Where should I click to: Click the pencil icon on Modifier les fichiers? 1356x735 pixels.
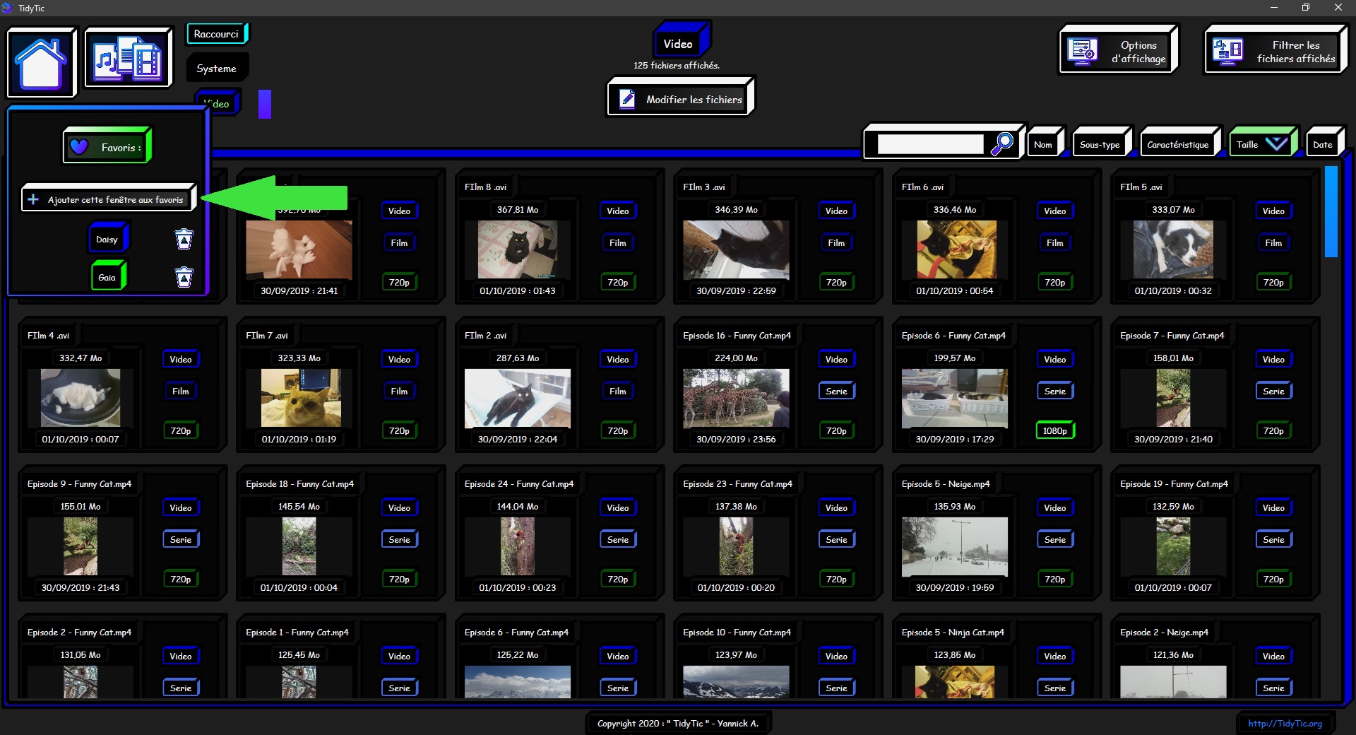coord(626,99)
